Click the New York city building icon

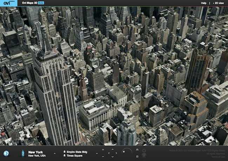tap(23, 153)
